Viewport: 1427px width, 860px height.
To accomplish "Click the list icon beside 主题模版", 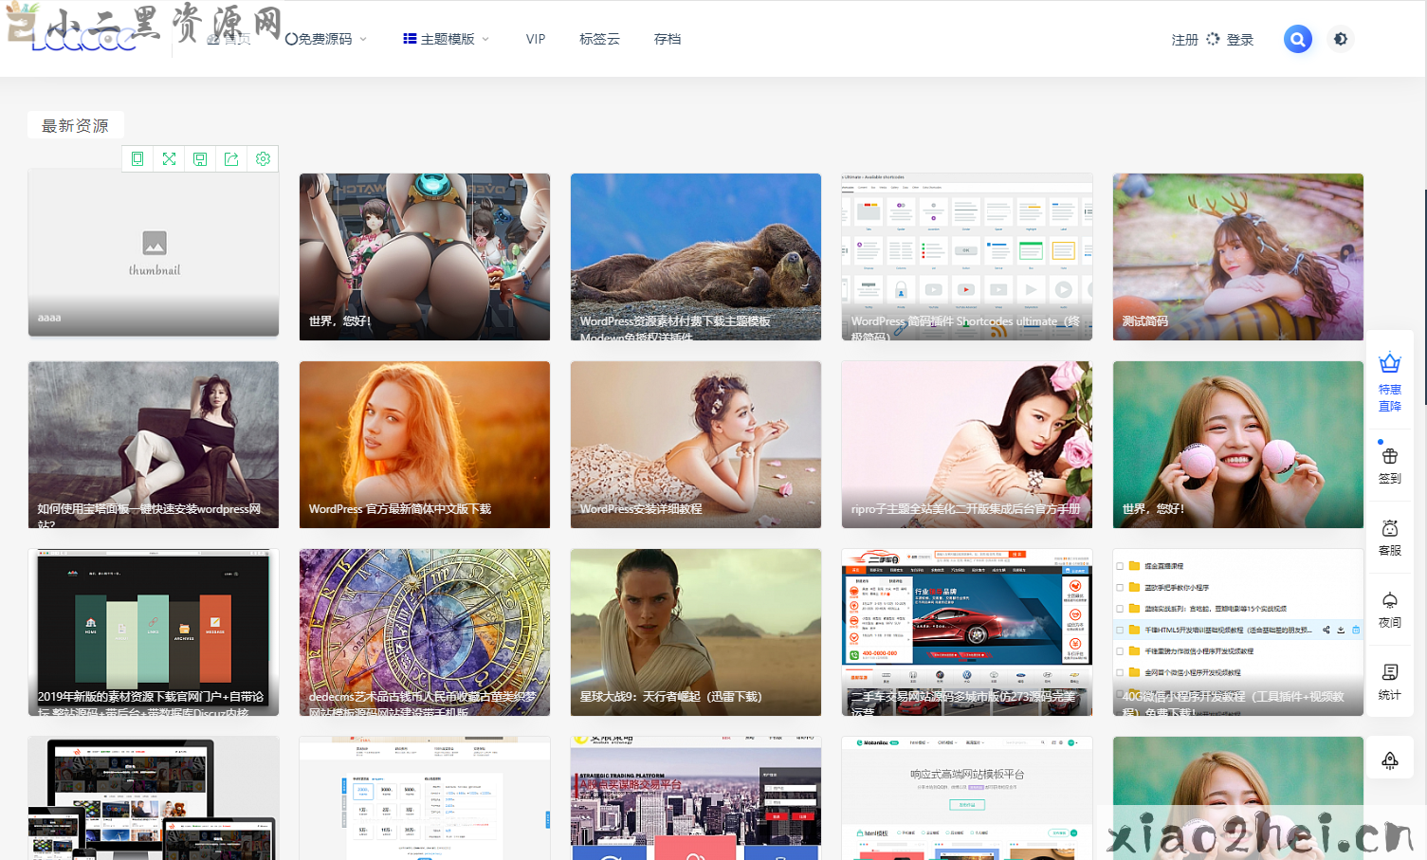I will [410, 39].
